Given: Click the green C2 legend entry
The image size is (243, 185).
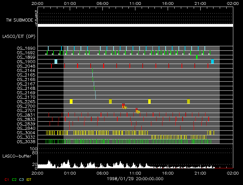Looking at the screenshot, I should [14, 180].
